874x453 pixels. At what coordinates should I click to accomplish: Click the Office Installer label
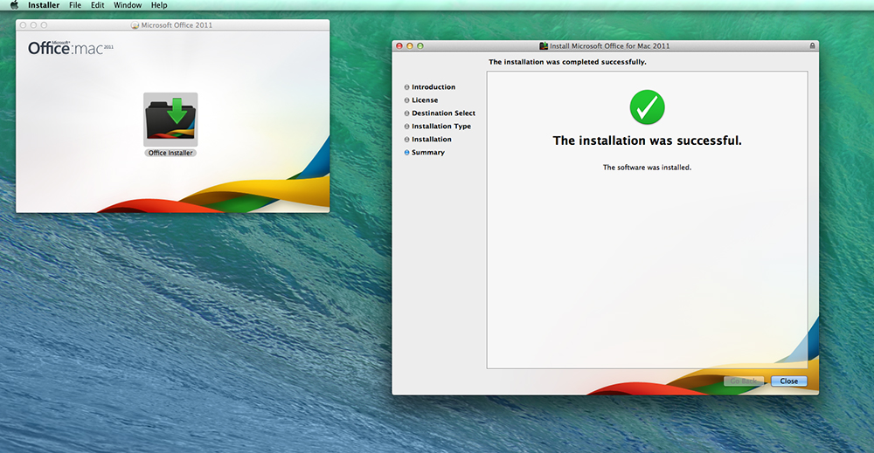pyautogui.click(x=170, y=153)
